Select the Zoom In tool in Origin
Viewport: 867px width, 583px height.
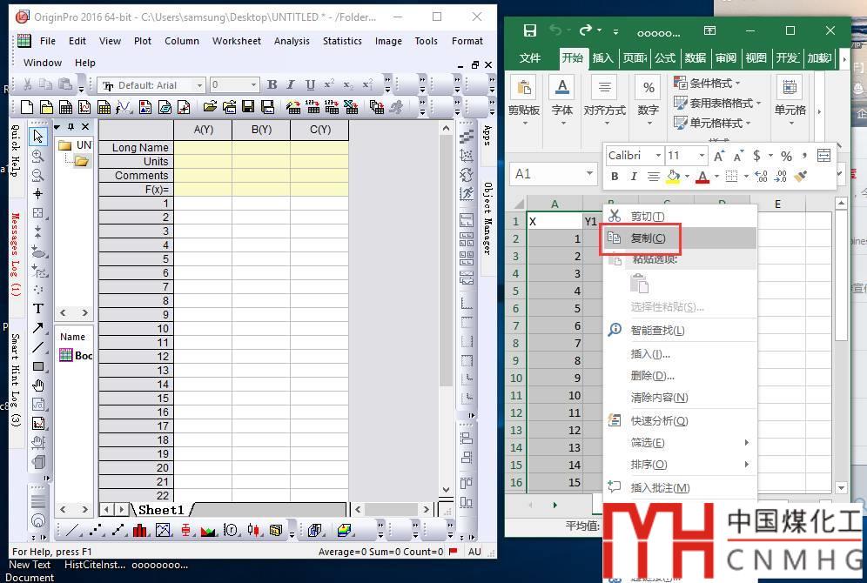pos(37,157)
